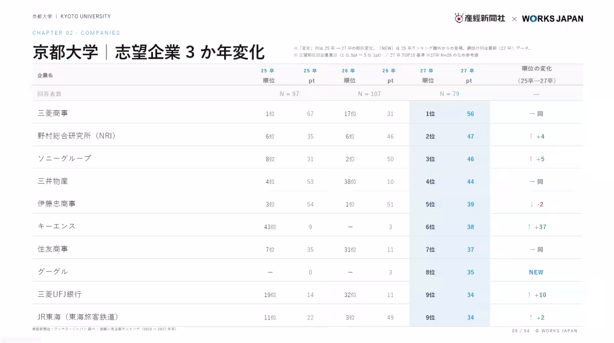The height and width of the screenshot is (343, 614).
Task: Click 三井物産's 25卒 pt value 53
Action: (x=310, y=182)
